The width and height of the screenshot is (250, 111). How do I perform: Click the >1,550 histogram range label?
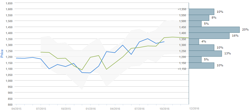182,9
